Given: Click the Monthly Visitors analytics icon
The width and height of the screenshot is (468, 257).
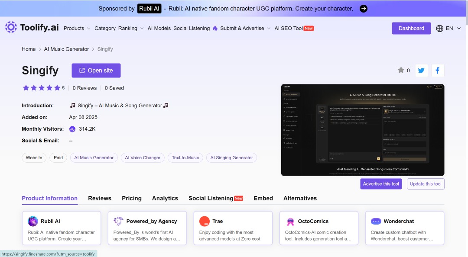Looking at the screenshot, I should (x=72, y=129).
